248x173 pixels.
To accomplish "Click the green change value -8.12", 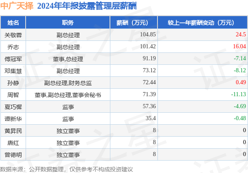I will (x=240, y=70).
